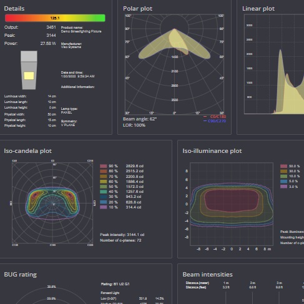Select the 40 % iso-candela legend swatch

click(104, 192)
